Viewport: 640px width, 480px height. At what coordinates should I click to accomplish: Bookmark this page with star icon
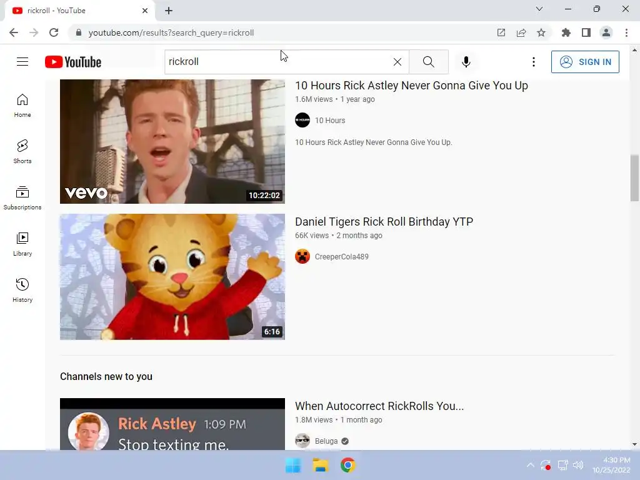541,32
